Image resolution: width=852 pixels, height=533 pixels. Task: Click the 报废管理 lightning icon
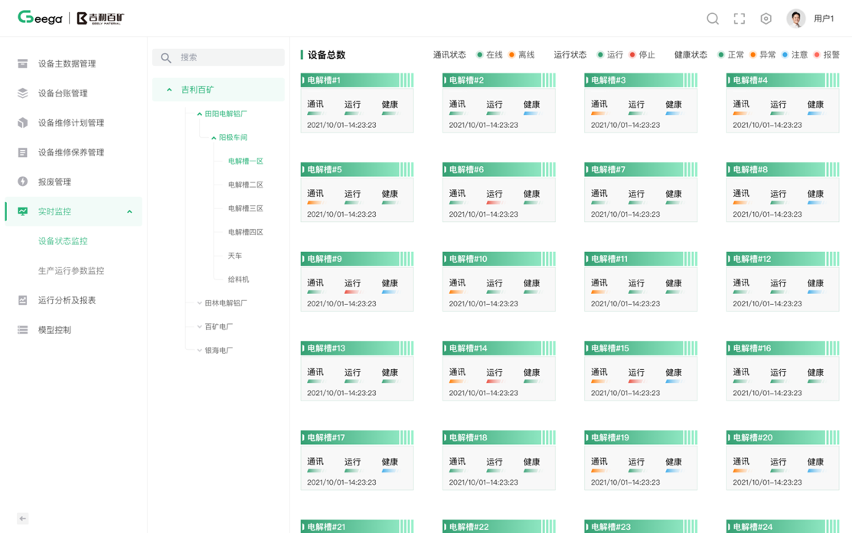(23, 181)
